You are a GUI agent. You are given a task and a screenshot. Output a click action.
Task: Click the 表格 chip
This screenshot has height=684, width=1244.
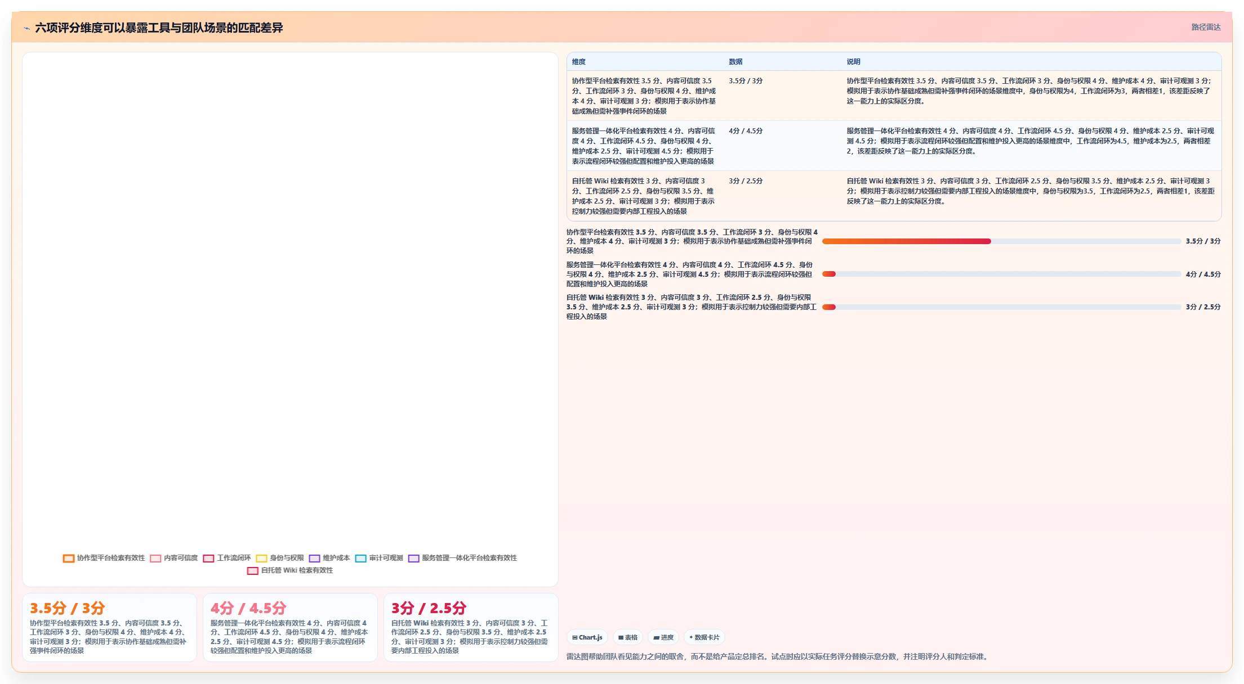(x=627, y=637)
